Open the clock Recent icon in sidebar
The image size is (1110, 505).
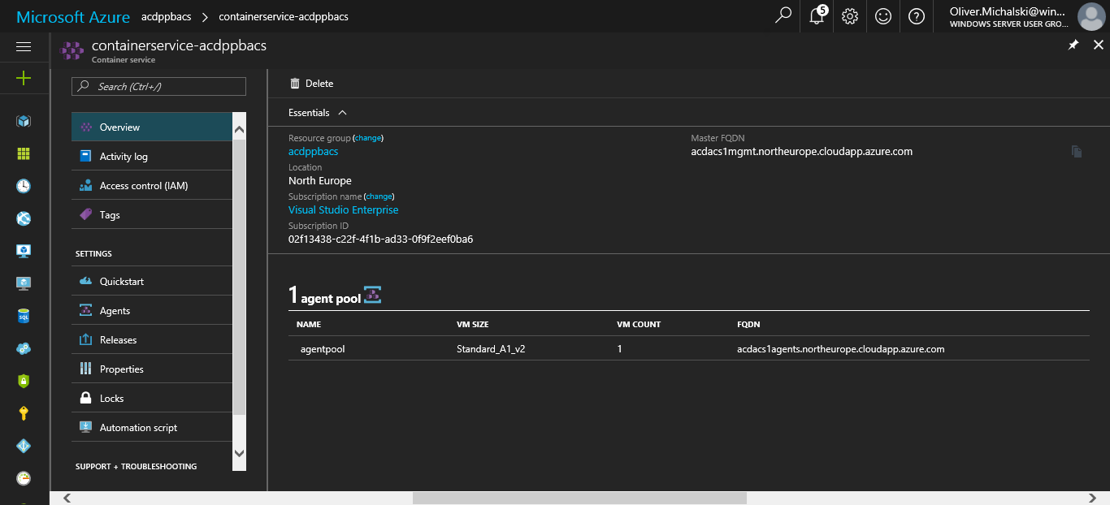tap(24, 186)
